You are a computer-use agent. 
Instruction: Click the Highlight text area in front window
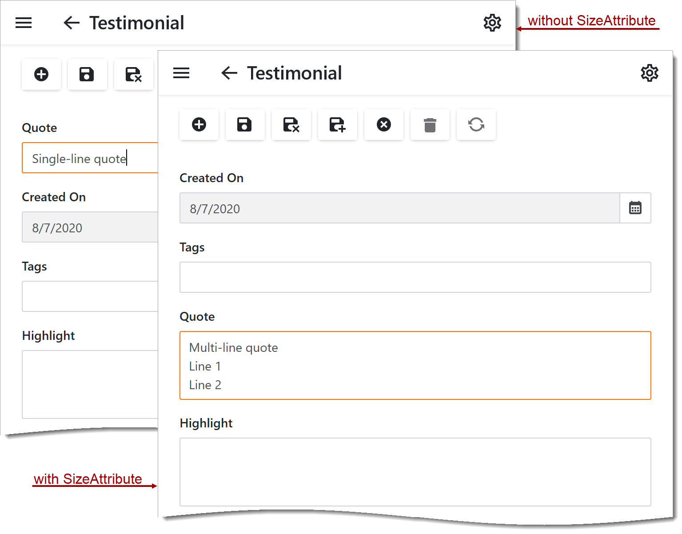pos(415,472)
